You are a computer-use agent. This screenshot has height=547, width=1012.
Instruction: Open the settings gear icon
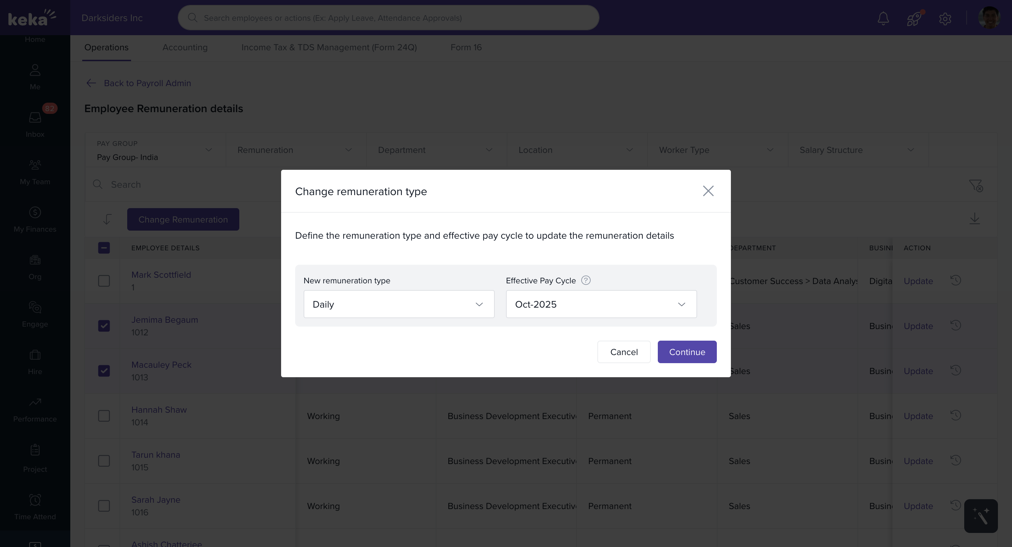pyautogui.click(x=945, y=19)
